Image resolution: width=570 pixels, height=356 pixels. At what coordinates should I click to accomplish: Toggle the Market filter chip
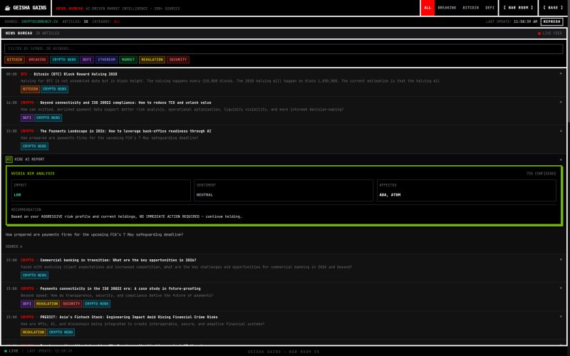[x=128, y=60]
